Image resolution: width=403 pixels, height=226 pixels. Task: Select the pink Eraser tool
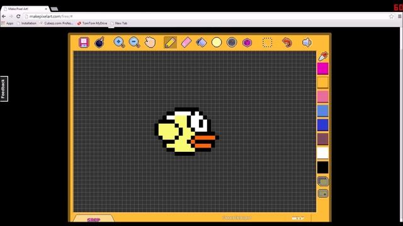186,42
